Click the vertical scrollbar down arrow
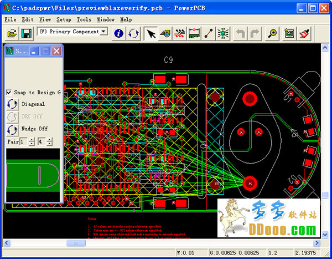 click(x=325, y=235)
